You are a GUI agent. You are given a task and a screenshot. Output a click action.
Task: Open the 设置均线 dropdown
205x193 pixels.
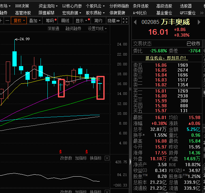pos(97,28)
